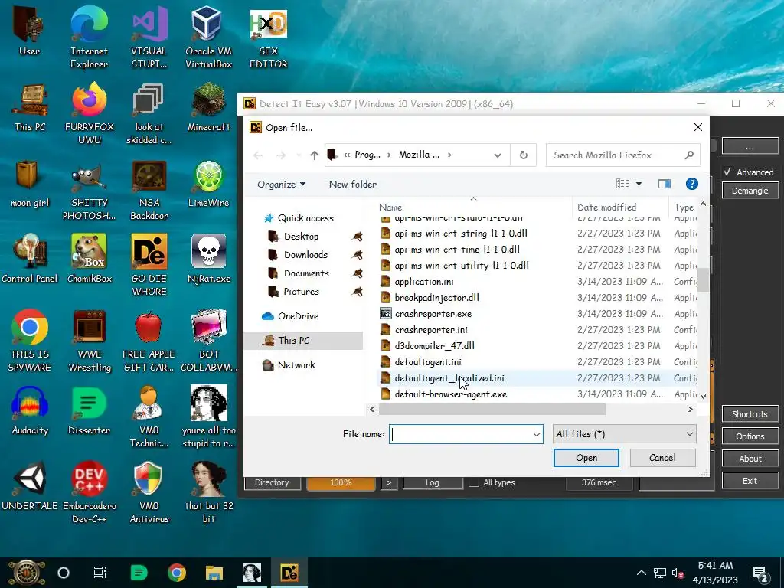Select the WWE Wrestling desktop icon
The height and width of the screenshot is (588, 784).
(x=89, y=341)
